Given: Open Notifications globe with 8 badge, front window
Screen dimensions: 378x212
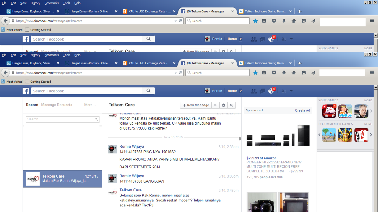Looking at the screenshot, I should (x=271, y=91).
